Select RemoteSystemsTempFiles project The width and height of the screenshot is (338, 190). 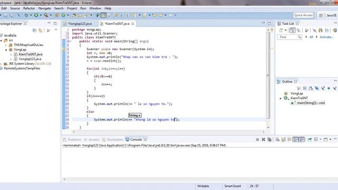[22, 68]
